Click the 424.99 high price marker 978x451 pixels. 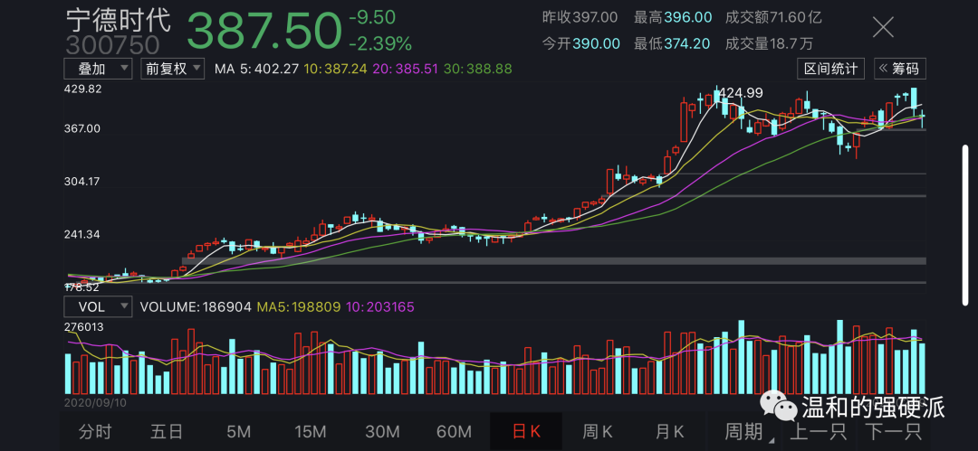[741, 92]
